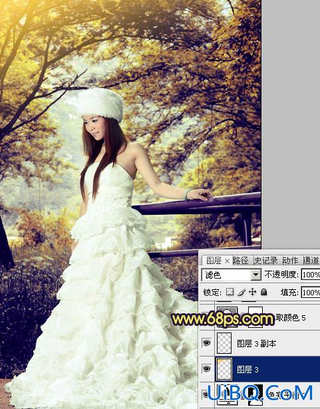Image resolution: width=320 pixels, height=409 pixels.
Task: Hide the 图层 3 副本 layer
Action: [x=206, y=342]
